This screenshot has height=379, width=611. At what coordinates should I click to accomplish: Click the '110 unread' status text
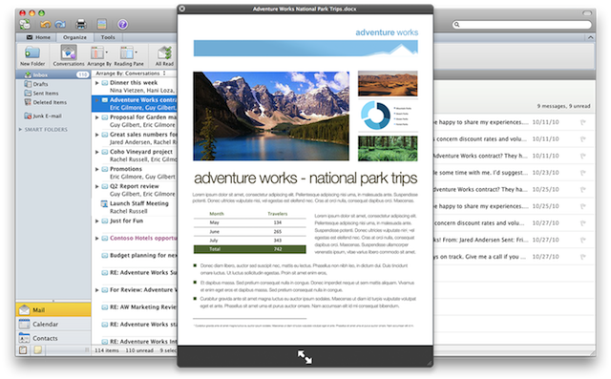tap(139, 350)
